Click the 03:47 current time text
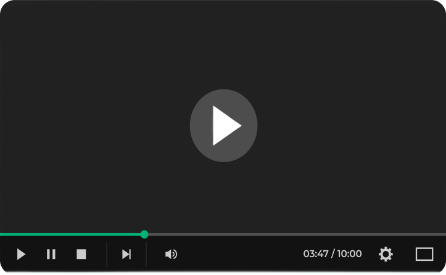Image resolution: width=446 pixels, height=275 pixels. [316, 253]
